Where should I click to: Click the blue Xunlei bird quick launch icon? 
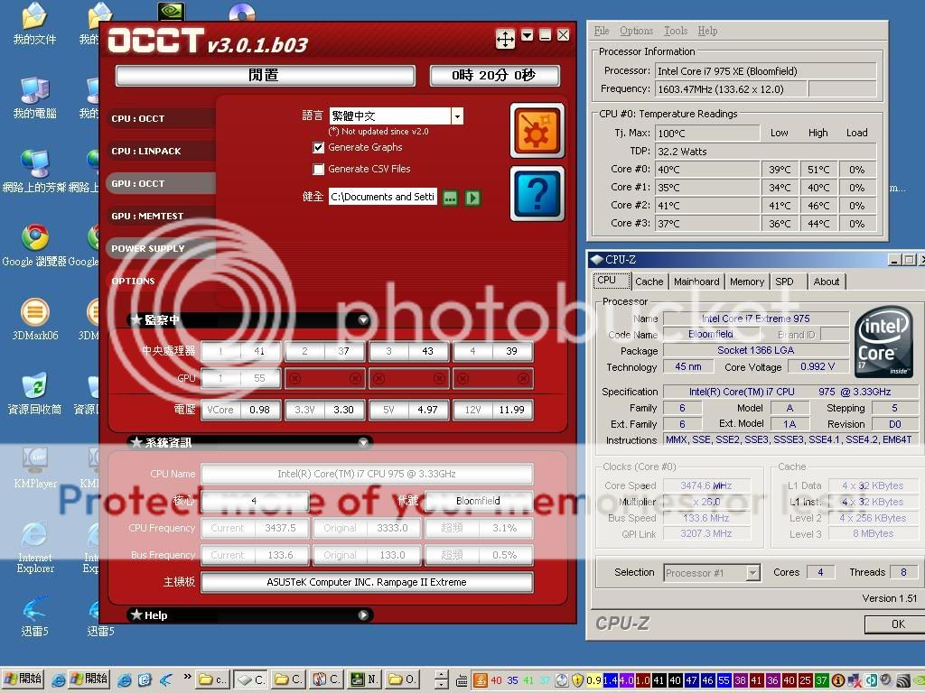pyautogui.click(x=166, y=680)
